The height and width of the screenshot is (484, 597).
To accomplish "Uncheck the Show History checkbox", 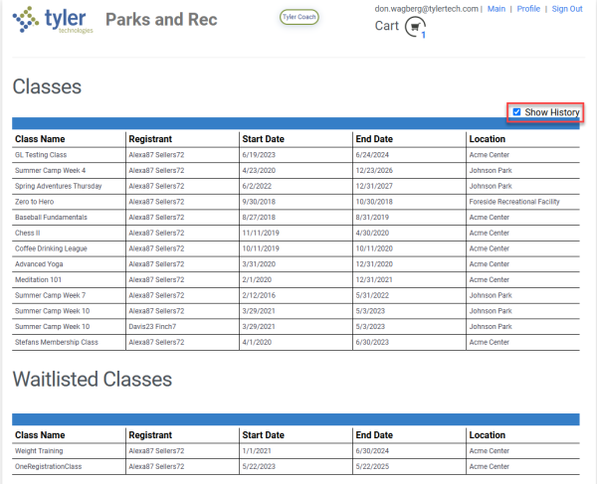I will point(516,112).
